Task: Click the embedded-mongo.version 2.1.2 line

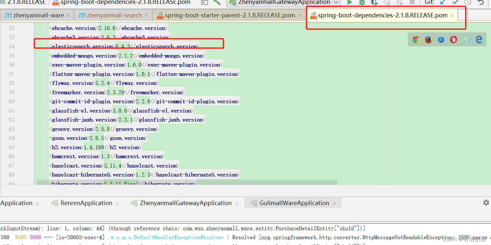Action: pyautogui.click(x=127, y=56)
